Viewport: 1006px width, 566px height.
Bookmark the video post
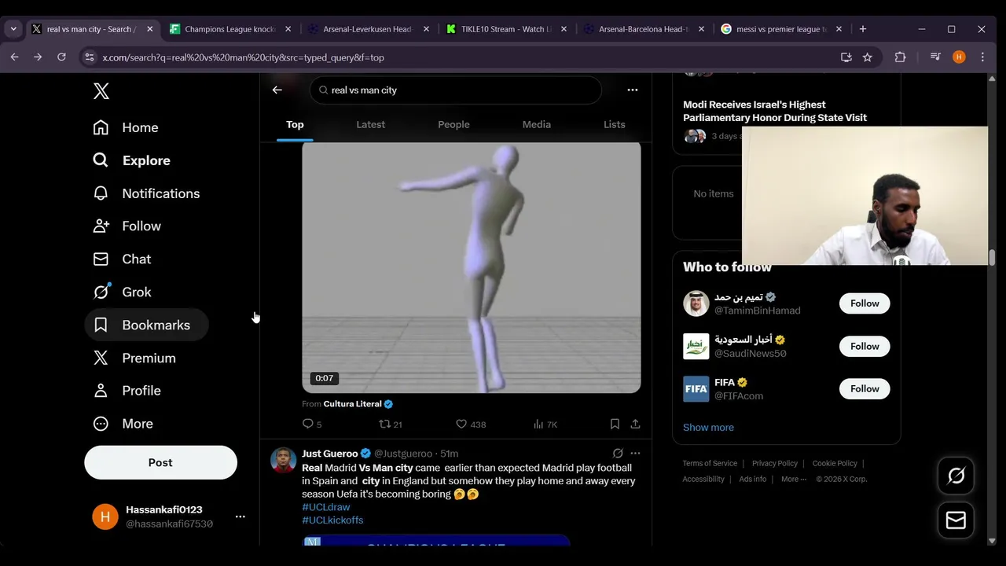[x=615, y=424]
